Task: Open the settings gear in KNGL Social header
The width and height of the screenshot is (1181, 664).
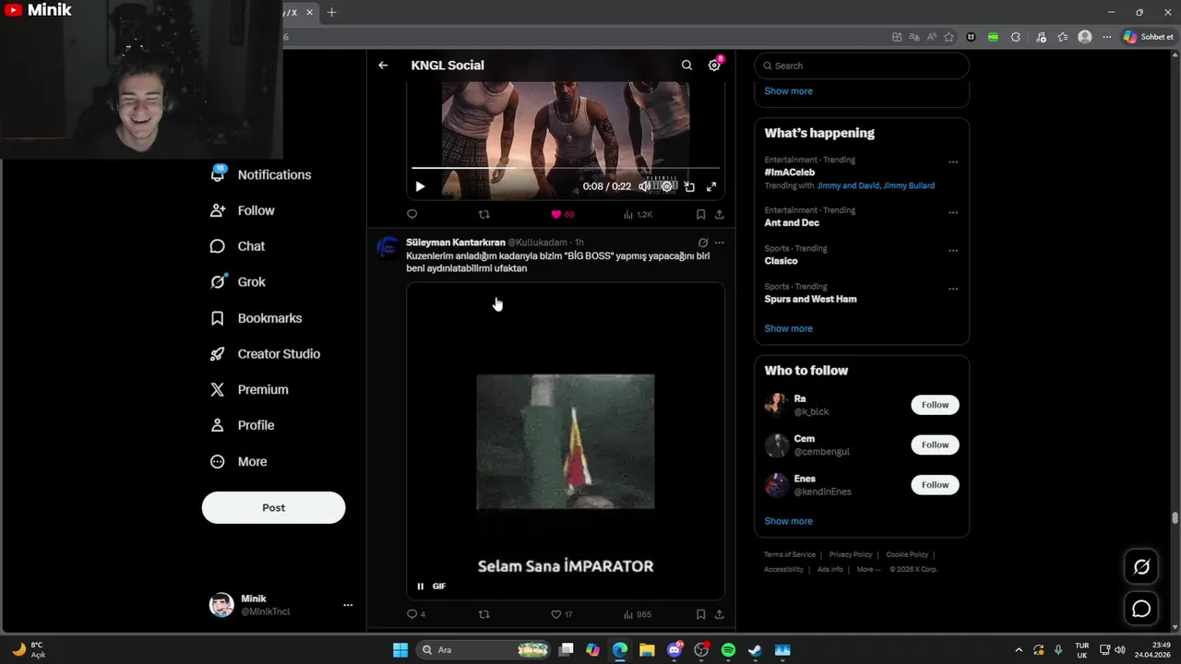Action: tap(714, 65)
